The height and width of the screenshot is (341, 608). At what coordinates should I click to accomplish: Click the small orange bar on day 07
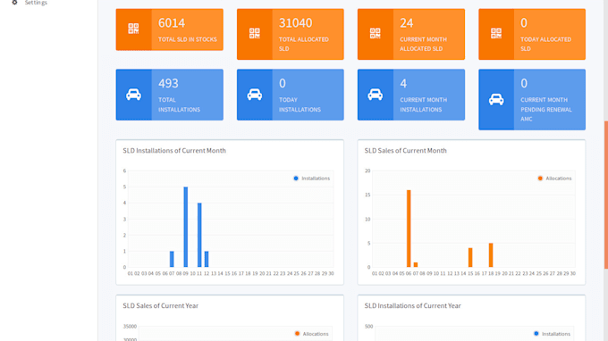(x=416, y=265)
